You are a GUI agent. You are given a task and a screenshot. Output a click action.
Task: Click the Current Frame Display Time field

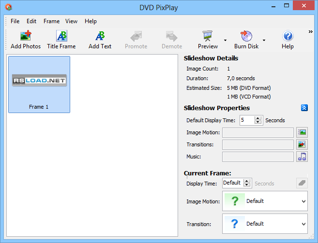233,183
